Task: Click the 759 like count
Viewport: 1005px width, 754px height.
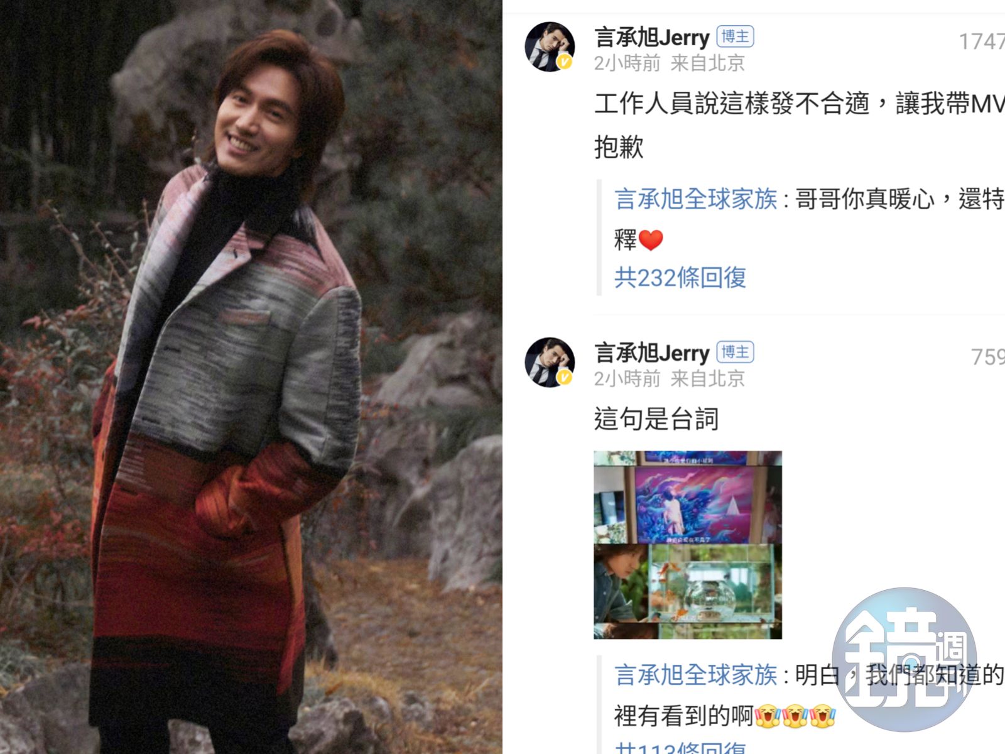Action: pyautogui.click(x=988, y=357)
